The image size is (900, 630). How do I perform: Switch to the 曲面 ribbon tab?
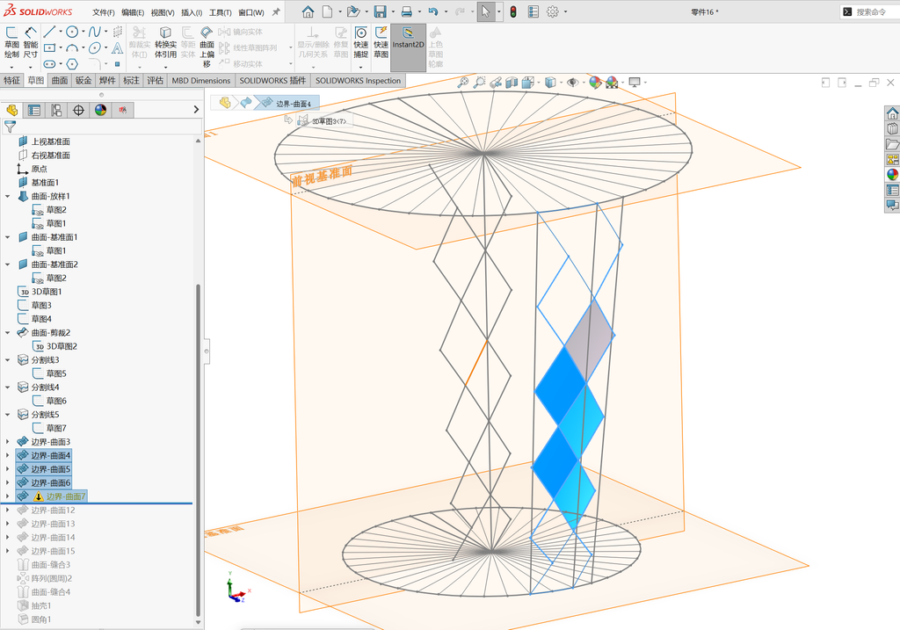point(60,81)
